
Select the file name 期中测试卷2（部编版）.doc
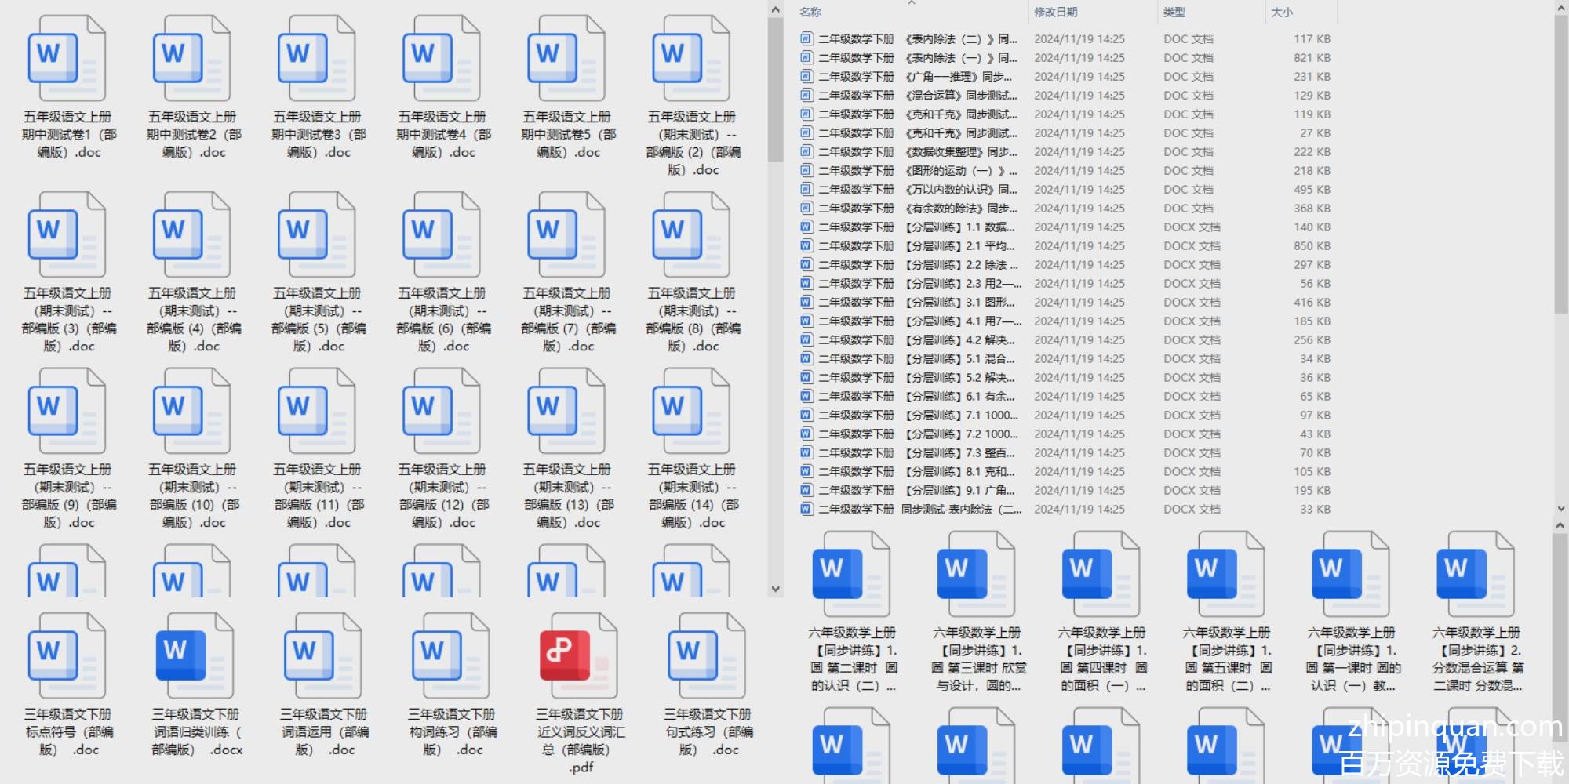click(194, 134)
